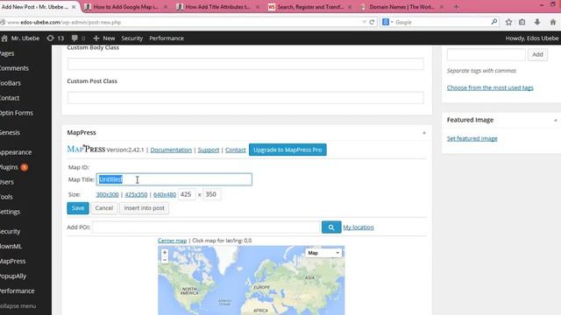Open the MapPress Contact link

236,150
